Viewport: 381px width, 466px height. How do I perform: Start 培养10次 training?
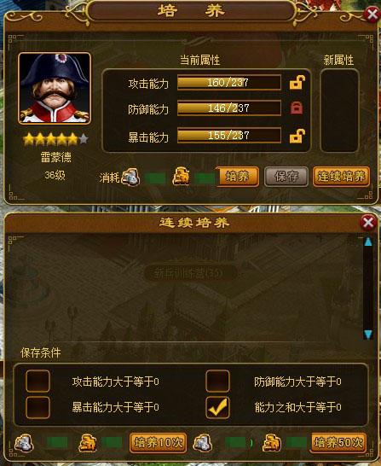pyautogui.click(x=159, y=443)
